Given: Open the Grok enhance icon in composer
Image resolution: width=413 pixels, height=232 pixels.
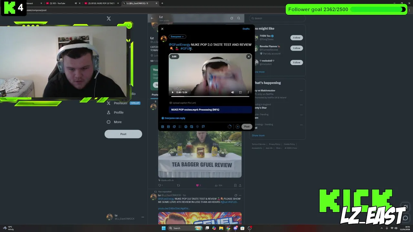Looking at the screenshot, I should (x=174, y=127).
